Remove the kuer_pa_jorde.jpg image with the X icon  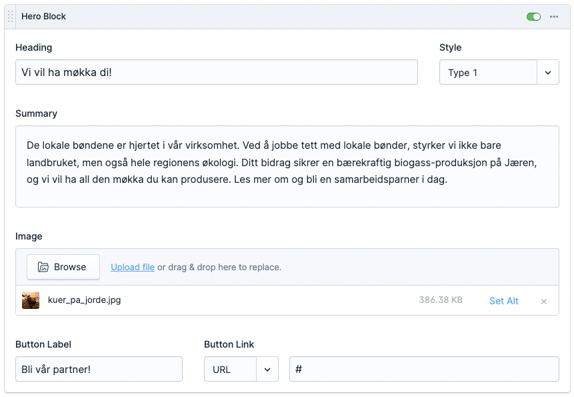coord(543,302)
